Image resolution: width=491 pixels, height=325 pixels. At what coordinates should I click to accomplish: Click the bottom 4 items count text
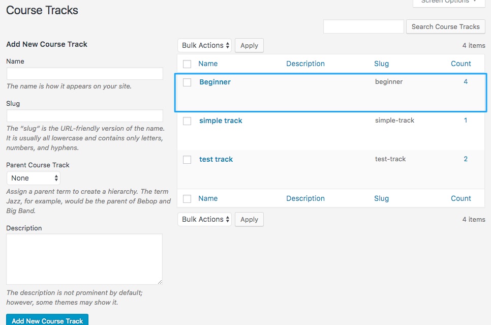pyautogui.click(x=474, y=219)
